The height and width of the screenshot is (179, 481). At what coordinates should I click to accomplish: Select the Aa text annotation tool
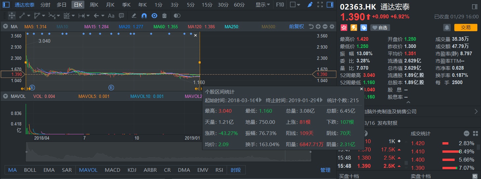(x=111, y=15)
